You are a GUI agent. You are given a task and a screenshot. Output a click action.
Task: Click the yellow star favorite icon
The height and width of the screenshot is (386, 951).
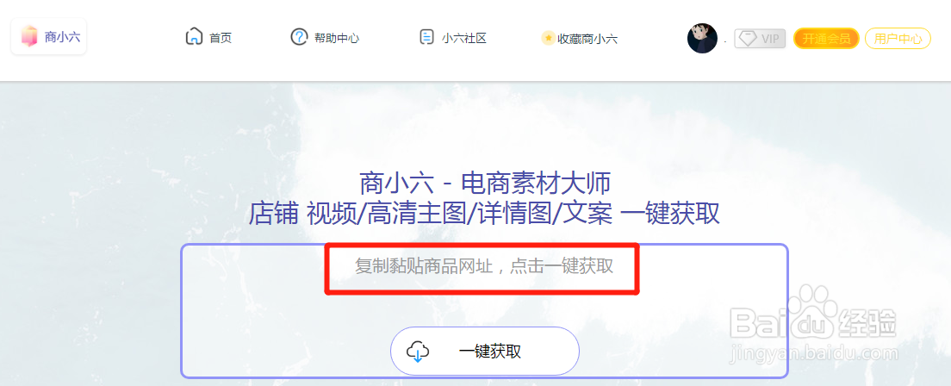(548, 38)
